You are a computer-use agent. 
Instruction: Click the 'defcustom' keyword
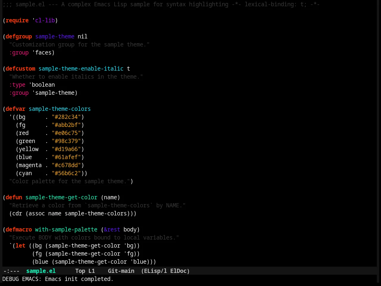21,69
